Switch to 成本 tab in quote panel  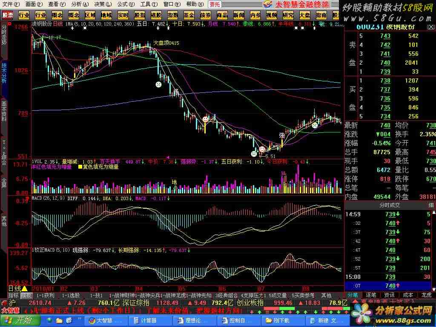408,295
